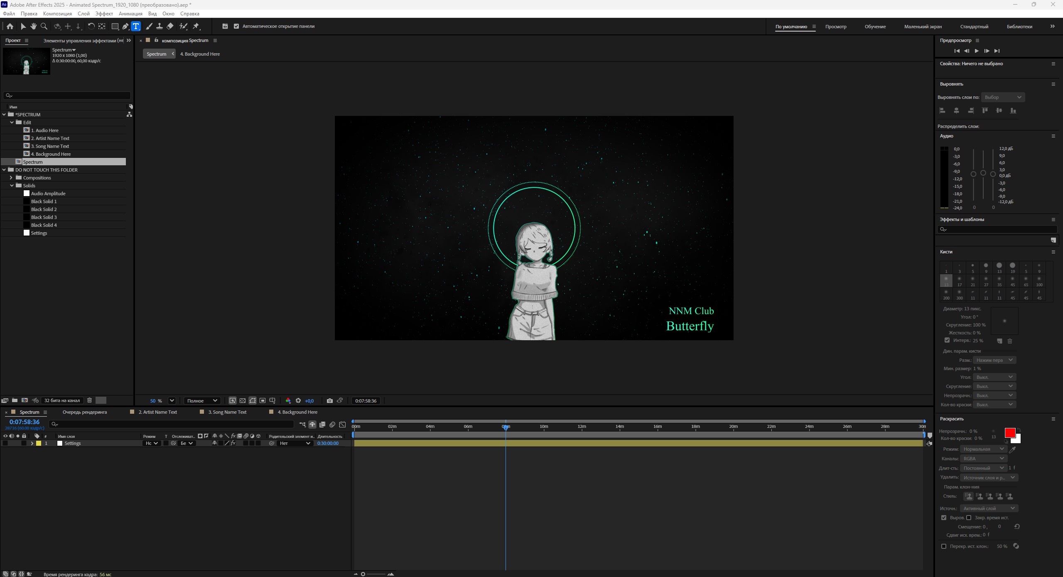
Task: Select the Eraser tool
Action: (x=170, y=26)
